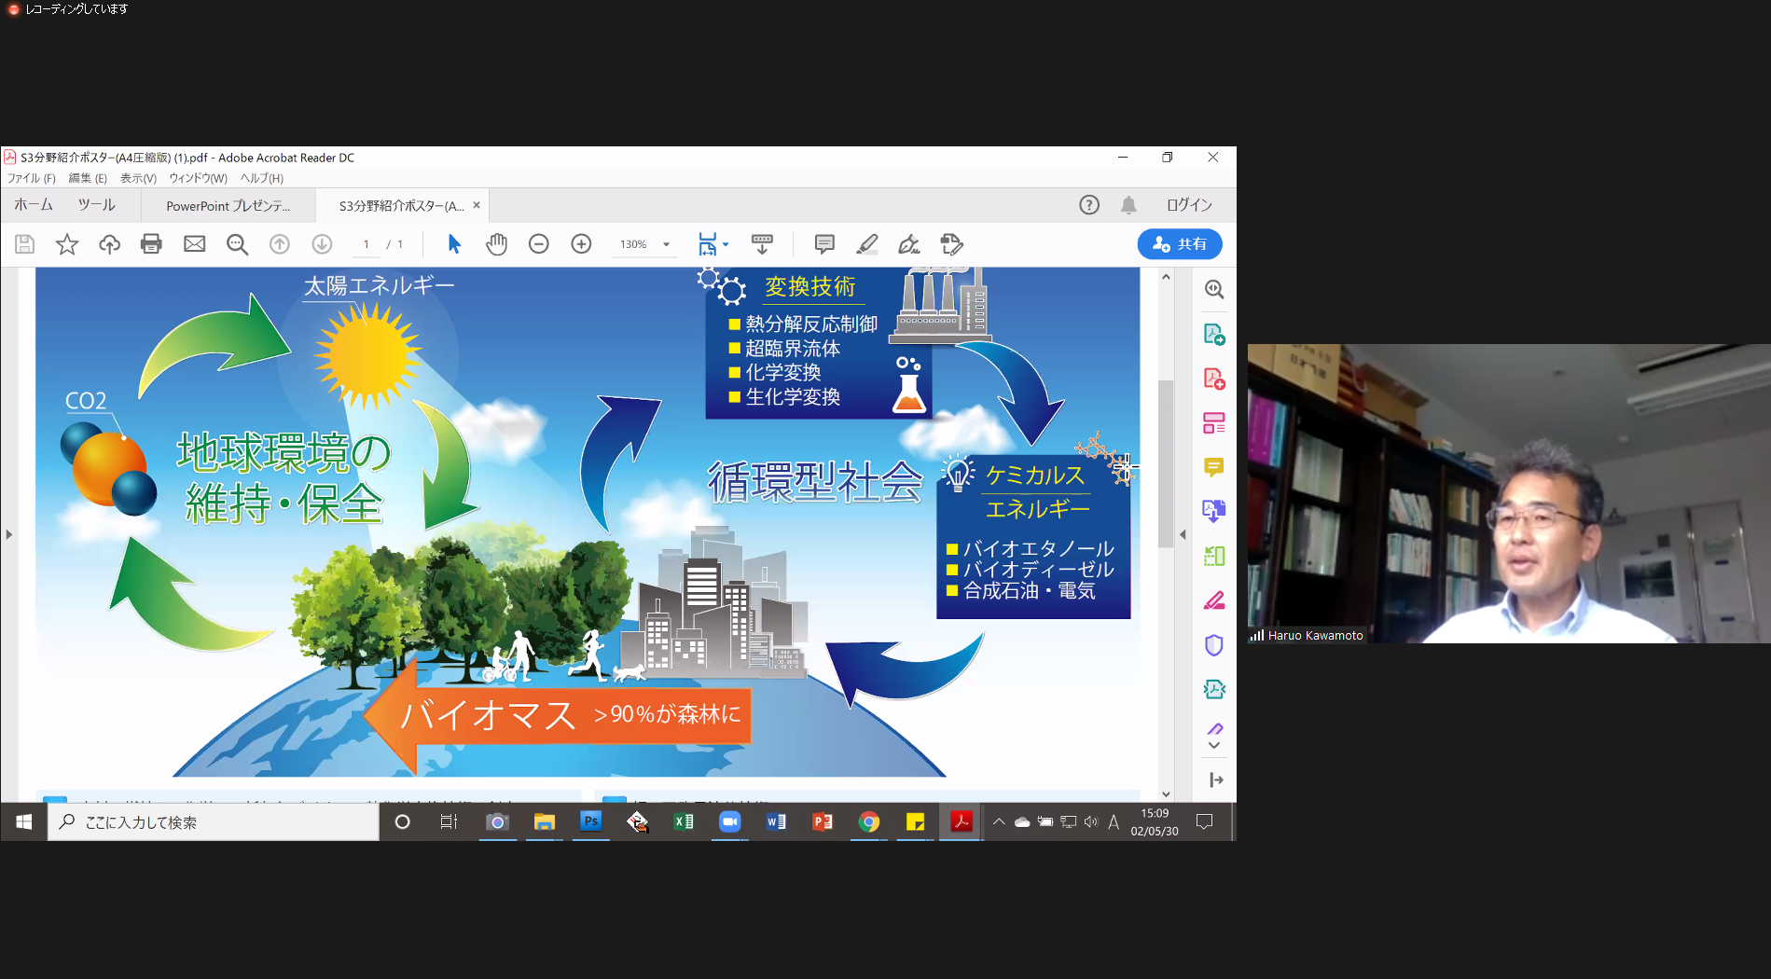
Task: Open Zoom from the taskbar
Action: [x=729, y=822]
